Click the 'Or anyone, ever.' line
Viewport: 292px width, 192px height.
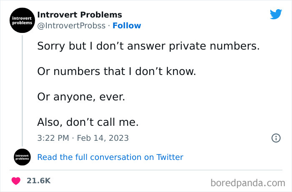coord(81,97)
